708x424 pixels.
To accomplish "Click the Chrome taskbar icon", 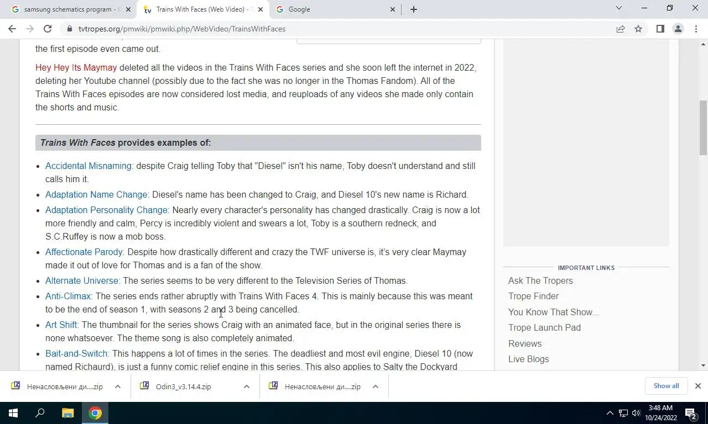I will coord(95,413).
